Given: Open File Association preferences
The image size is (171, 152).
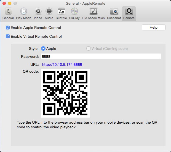Looking at the screenshot, I should point(93,13).
